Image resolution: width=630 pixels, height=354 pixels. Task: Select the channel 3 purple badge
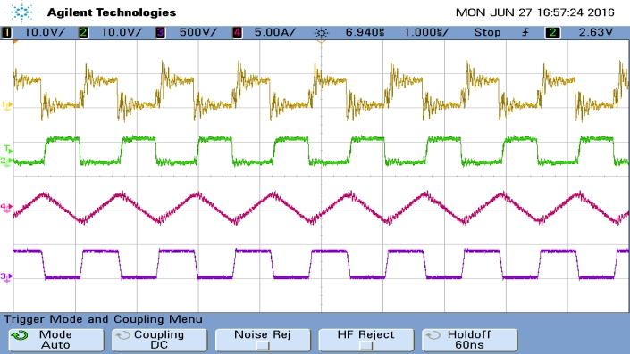click(x=160, y=32)
